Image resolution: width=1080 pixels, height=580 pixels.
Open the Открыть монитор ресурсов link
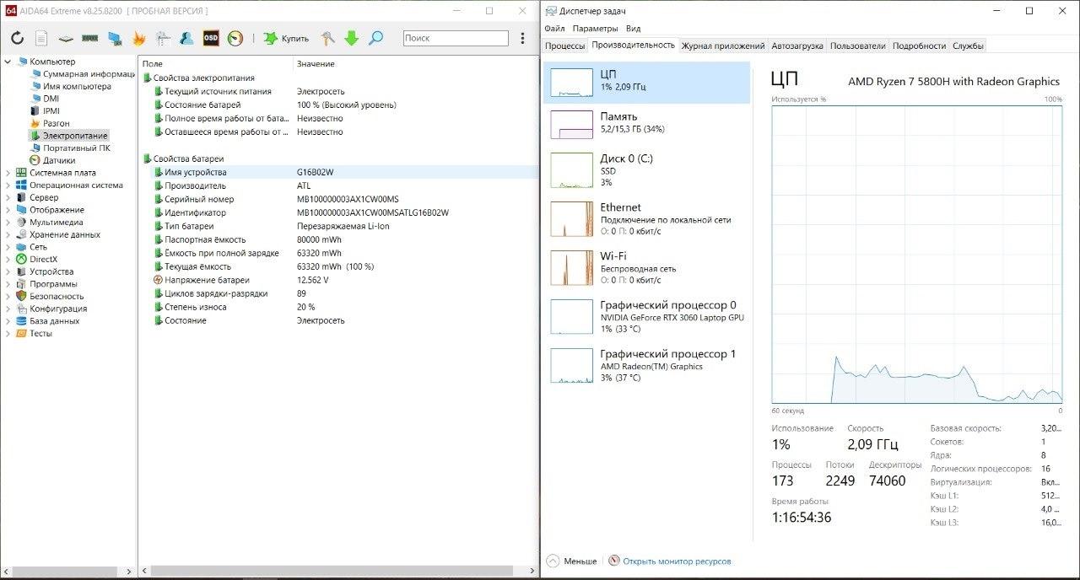pos(677,561)
